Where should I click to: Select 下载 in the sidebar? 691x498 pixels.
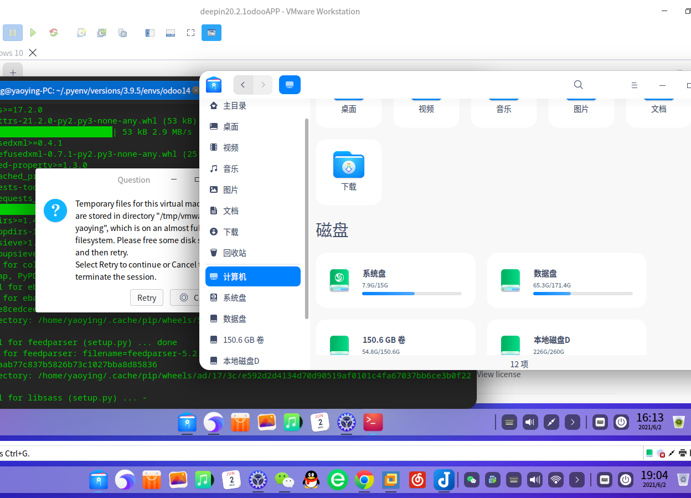[x=253, y=232]
